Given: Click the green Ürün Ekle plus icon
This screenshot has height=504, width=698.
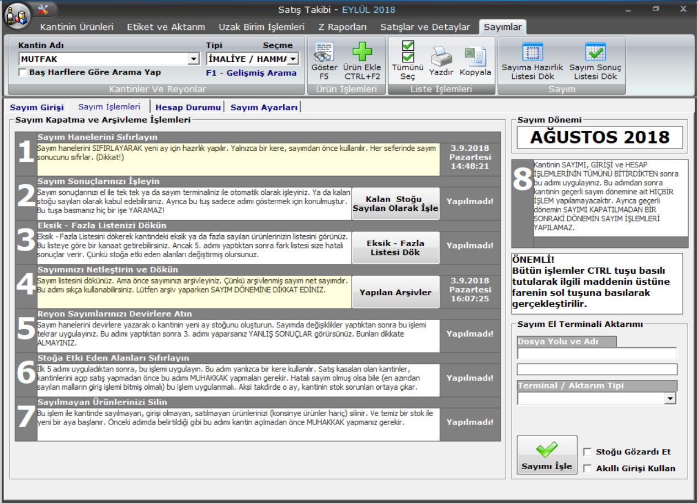Looking at the screenshot, I should click(x=362, y=52).
